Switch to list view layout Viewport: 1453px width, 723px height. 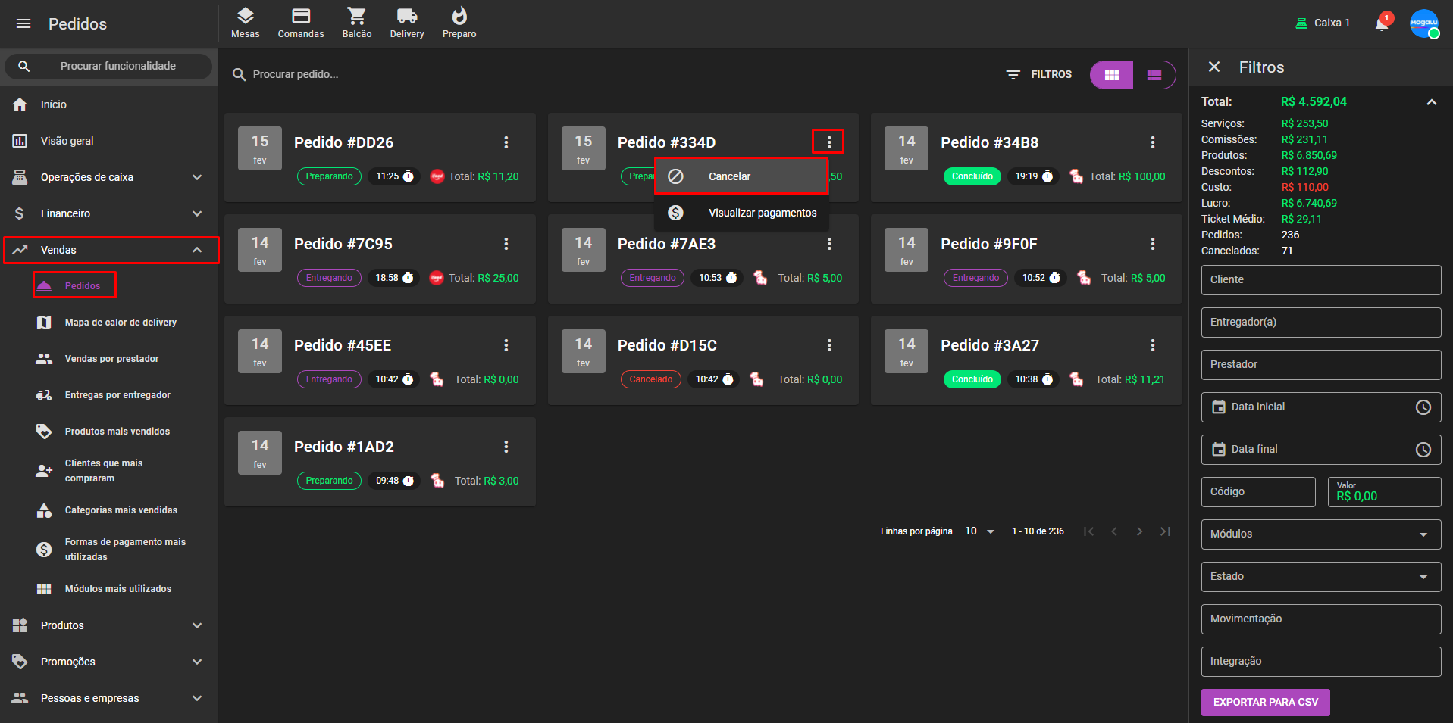1154,75
